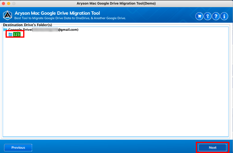This screenshot has width=233, height=153.
Task: Click the Aryson logo icon
Action: [x=8, y=15]
